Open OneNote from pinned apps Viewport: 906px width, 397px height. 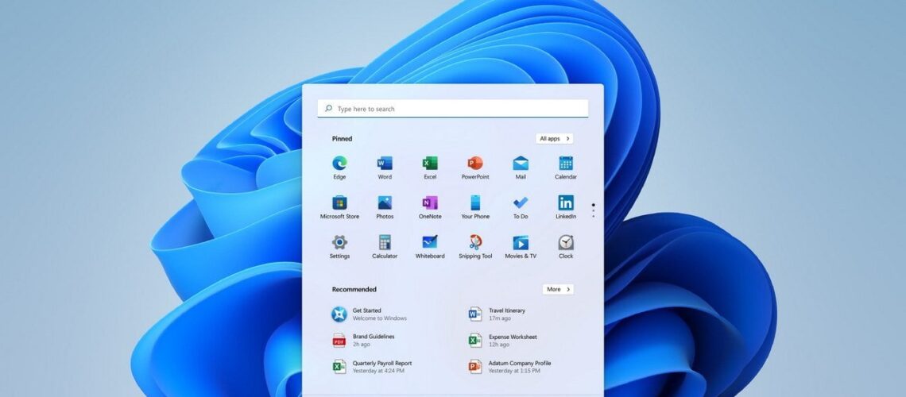click(x=430, y=203)
